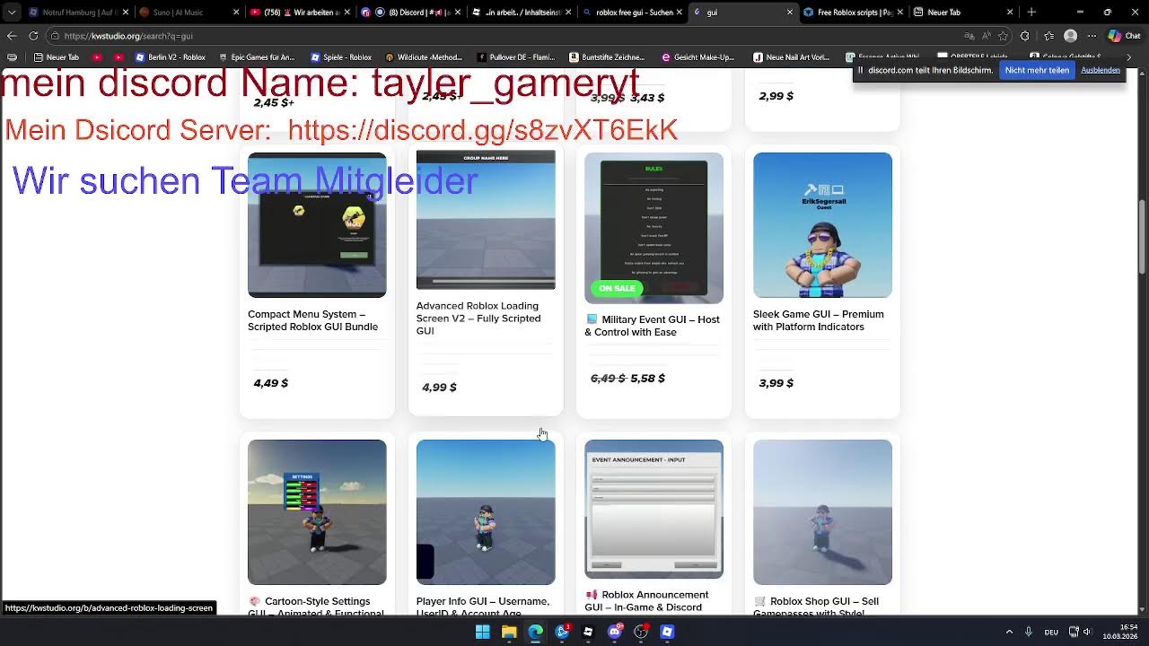Open the Player Info GUI thumbnail

pyautogui.click(x=486, y=512)
